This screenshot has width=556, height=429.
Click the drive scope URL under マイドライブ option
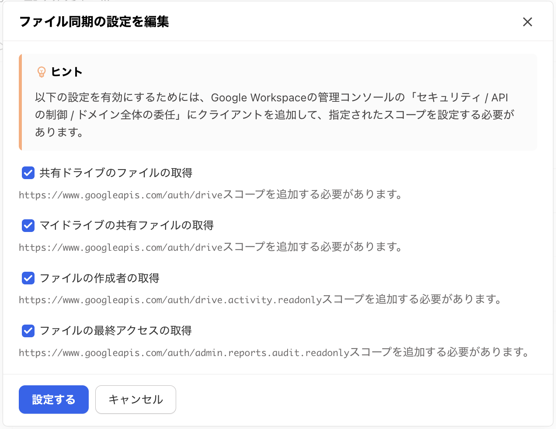pos(121,247)
